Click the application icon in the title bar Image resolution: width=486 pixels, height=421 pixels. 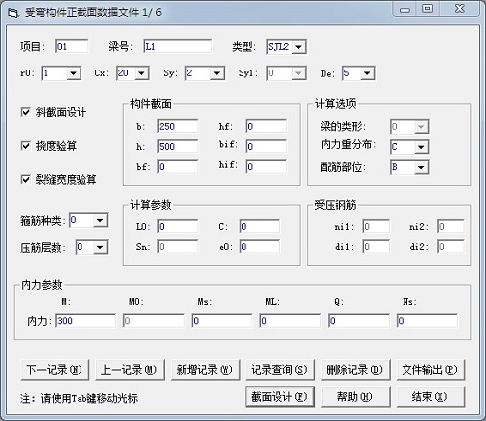coord(13,13)
